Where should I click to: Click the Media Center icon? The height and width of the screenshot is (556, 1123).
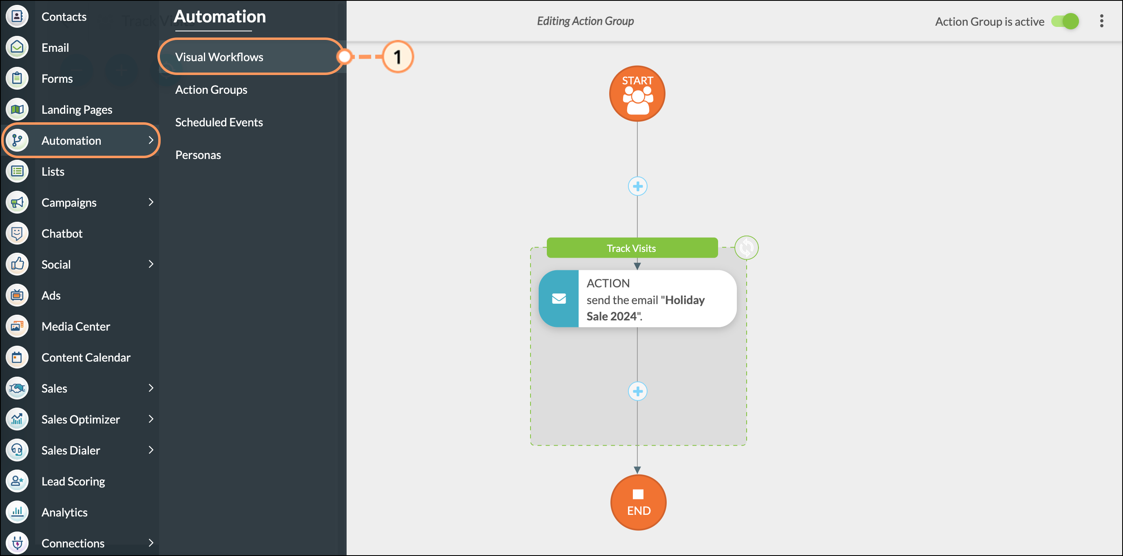click(17, 326)
